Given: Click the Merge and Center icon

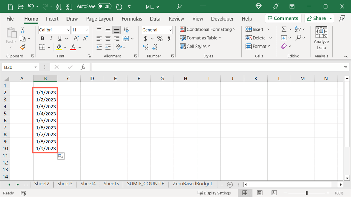Looking at the screenshot, I should click(125, 38).
